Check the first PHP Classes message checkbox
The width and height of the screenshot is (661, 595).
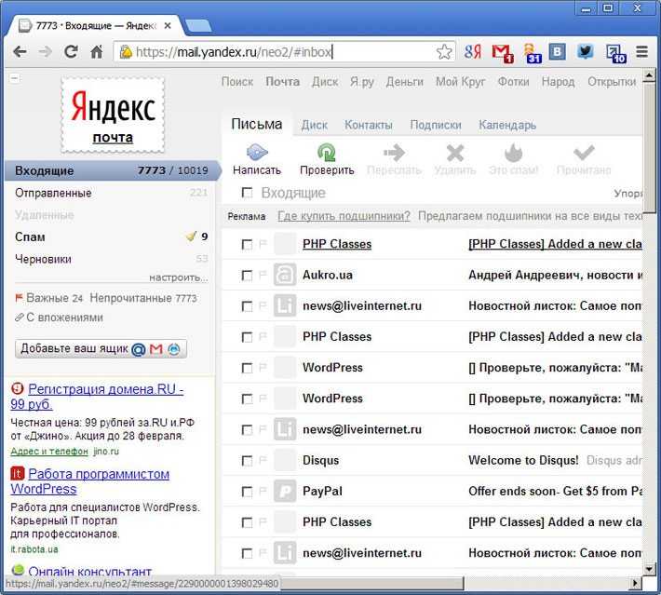[x=247, y=245]
